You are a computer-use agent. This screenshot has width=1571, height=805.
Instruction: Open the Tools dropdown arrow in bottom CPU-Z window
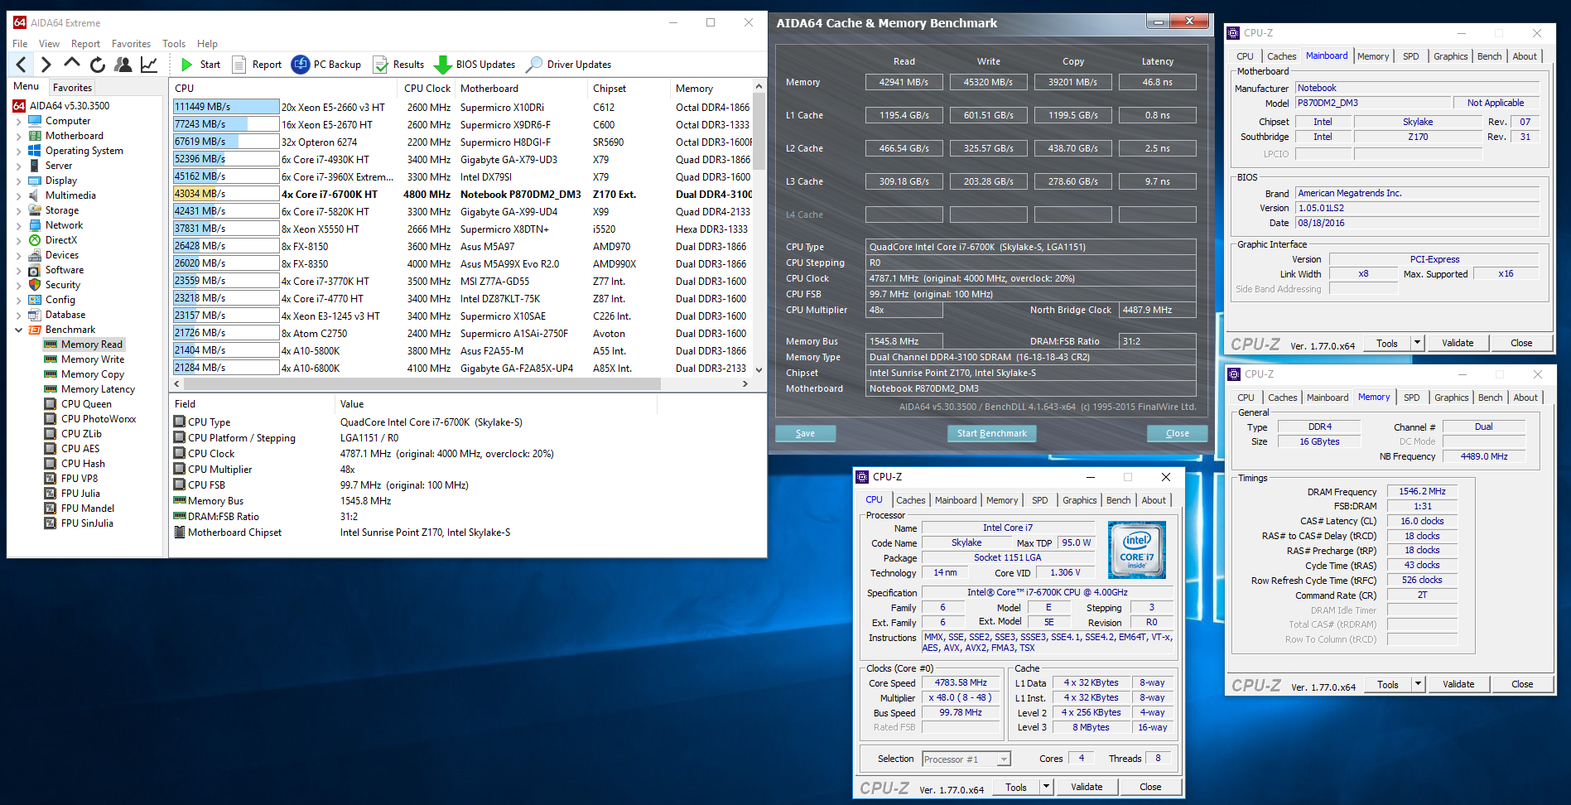pyautogui.click(x=1046, y=787)
